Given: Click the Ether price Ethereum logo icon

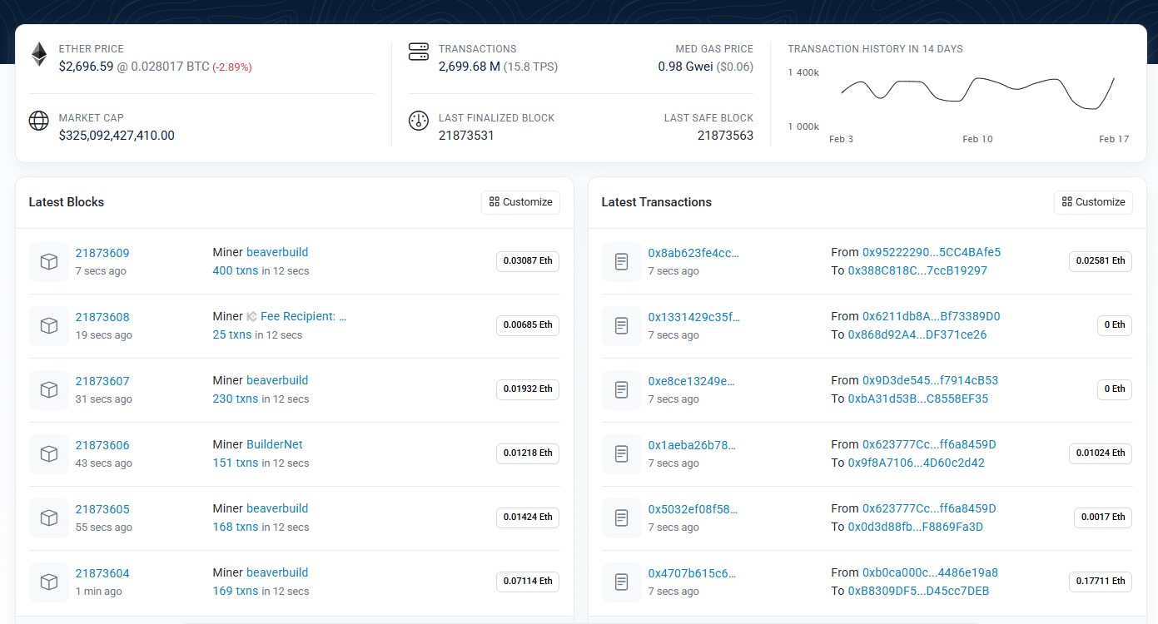Looking at the screenshot, I should point(39,55).
